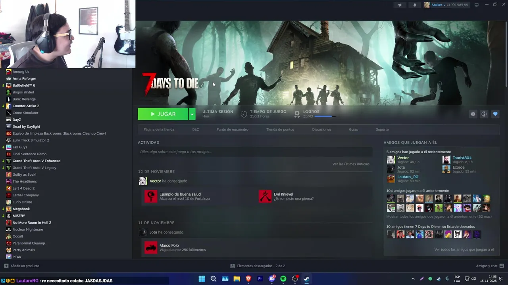508x285 pixels.
Task: Open the Ejemplo de buena salud achievement icon
Action: [151, 196]
